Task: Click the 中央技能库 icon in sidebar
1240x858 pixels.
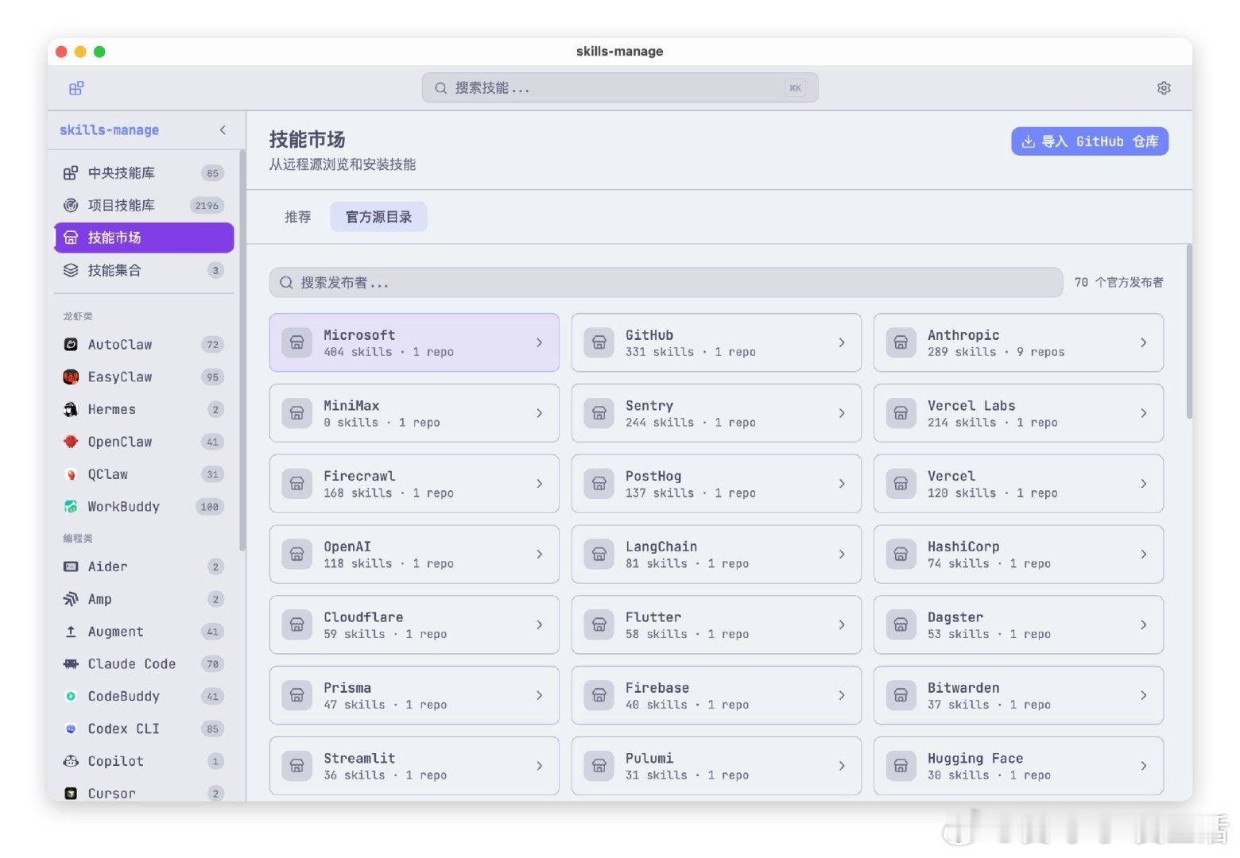Action: [71, 173]
